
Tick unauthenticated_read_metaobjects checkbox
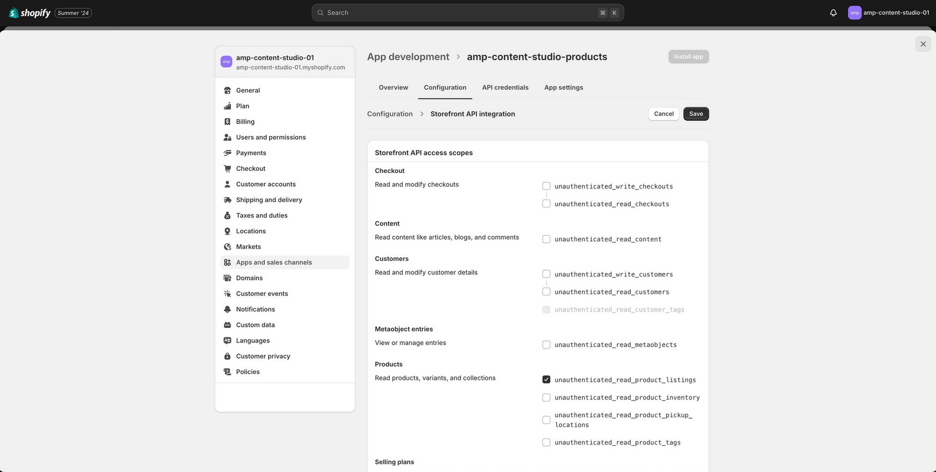click(546, 345)
